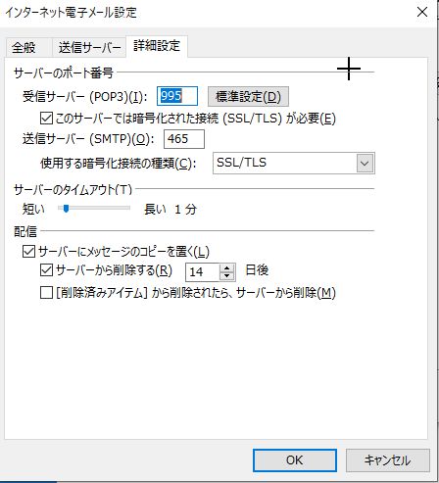Viewport: 439px width, 483px height.
Task: Click the server timeout slider track
Action: [x=94, y=208]
